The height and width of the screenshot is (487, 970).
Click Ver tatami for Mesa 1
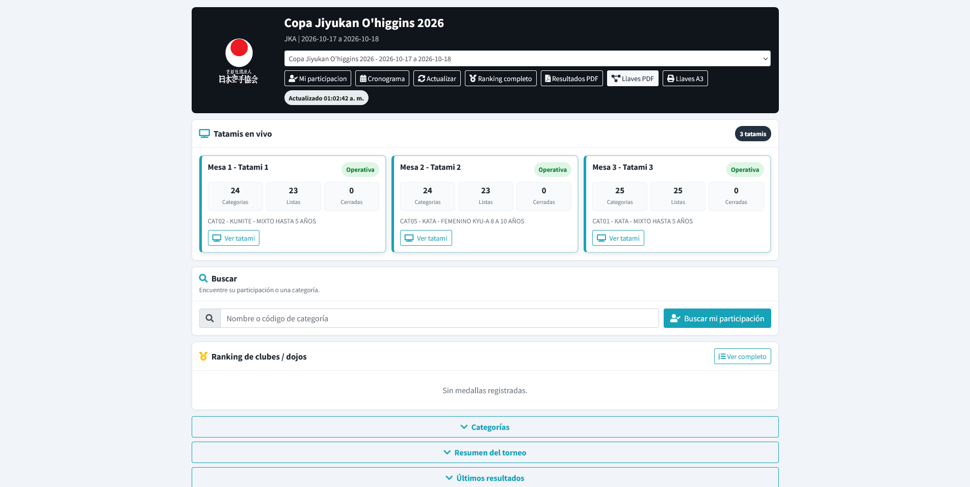pos(233,238)
